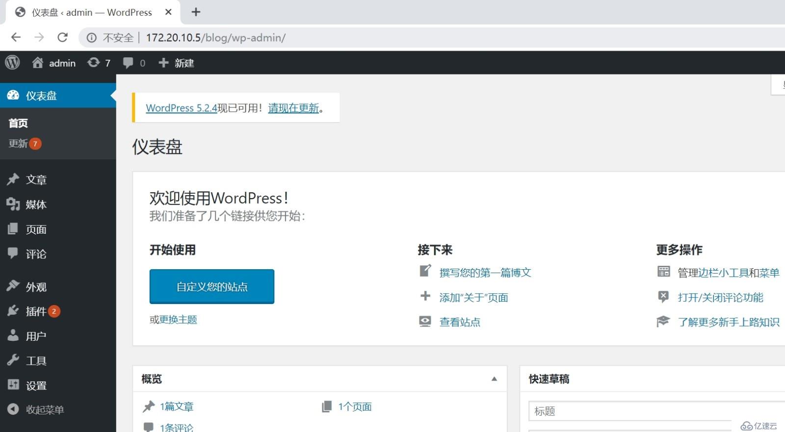
Task: Open the comments bubble icon showing 0
Action: [x=128, y=63]
